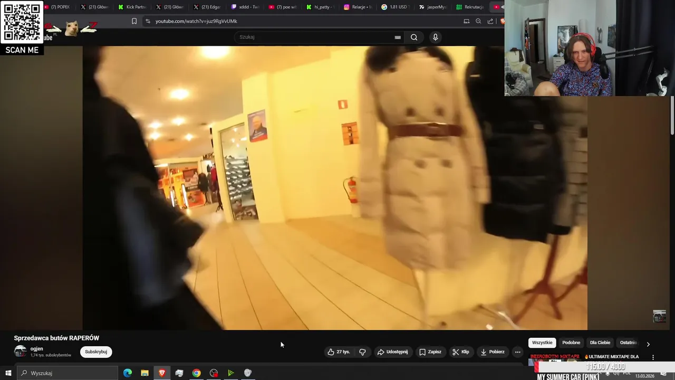Click the 1,74 tys. subskrybentów text
675x380 pixels.
(51, 355)
